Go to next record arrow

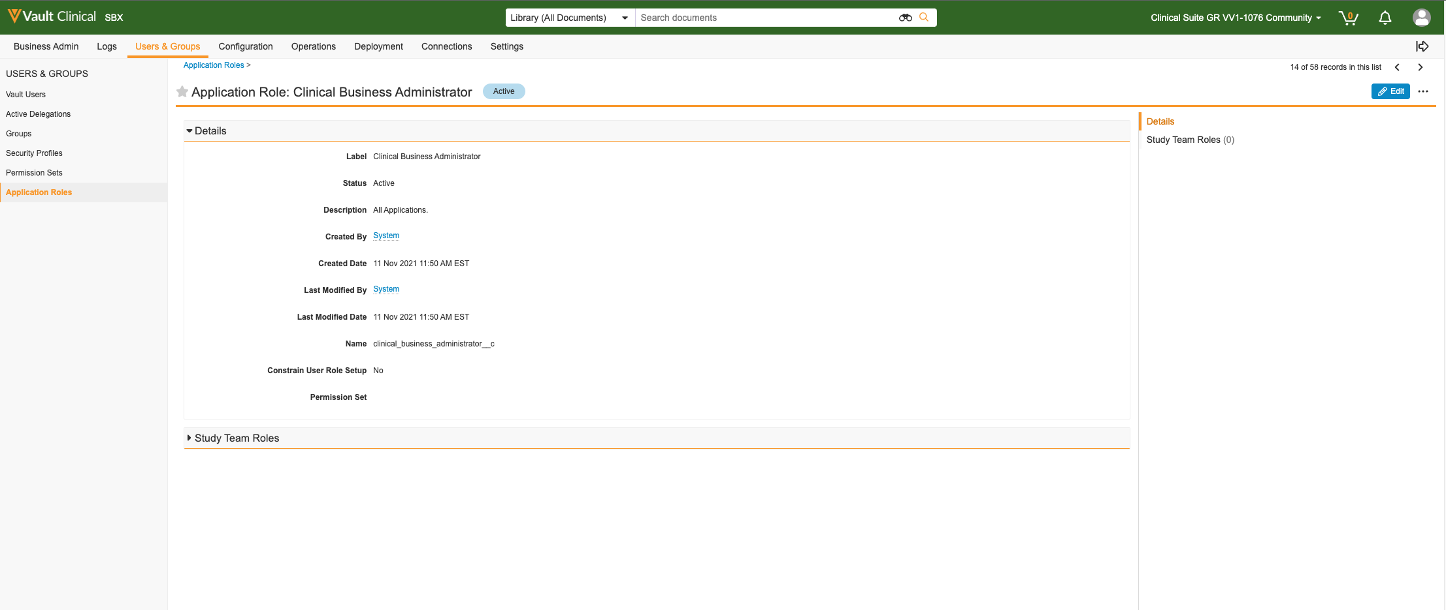1420,67
